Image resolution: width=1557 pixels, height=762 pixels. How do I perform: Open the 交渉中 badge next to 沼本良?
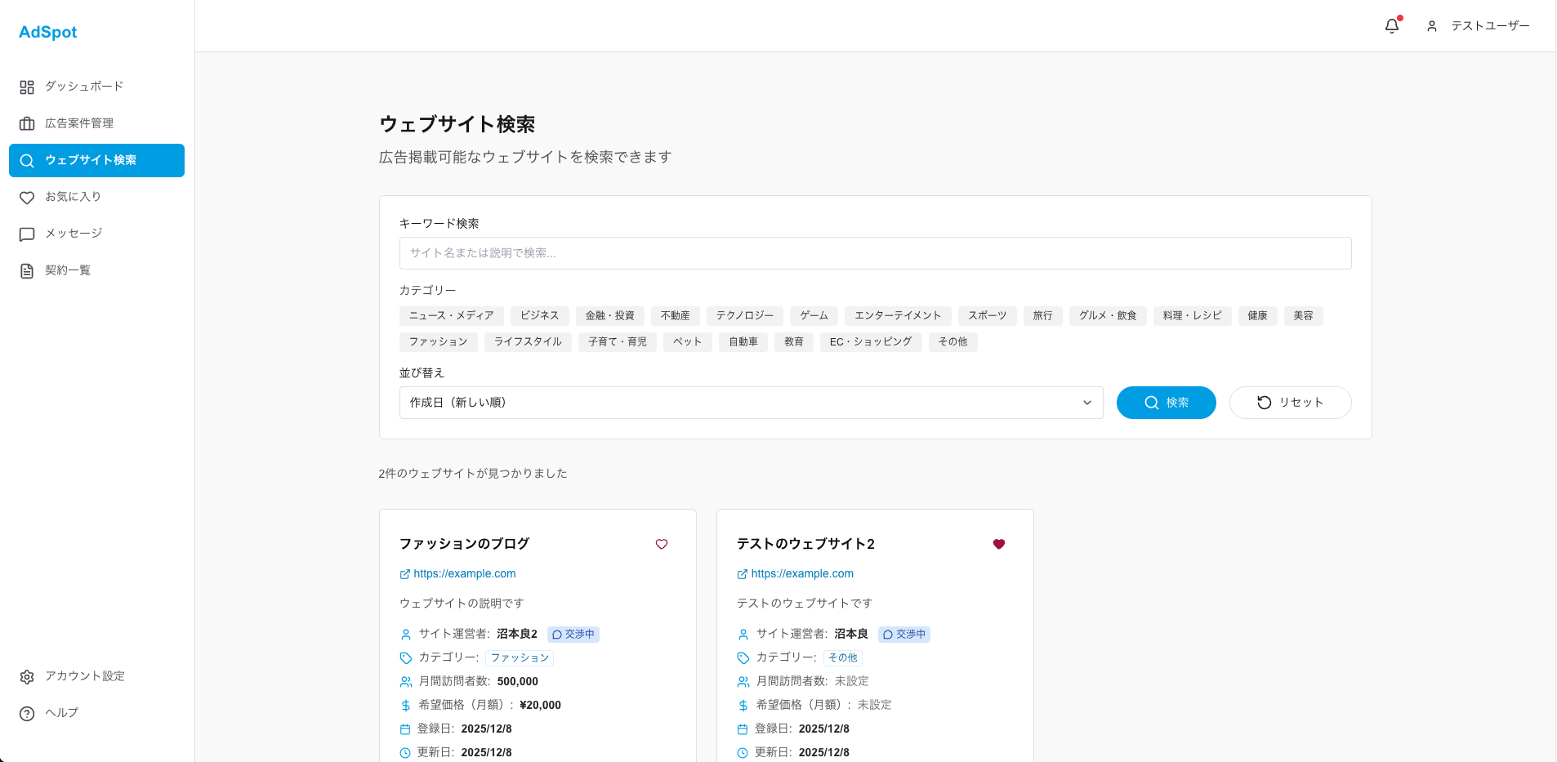click(x=904, y=634)
